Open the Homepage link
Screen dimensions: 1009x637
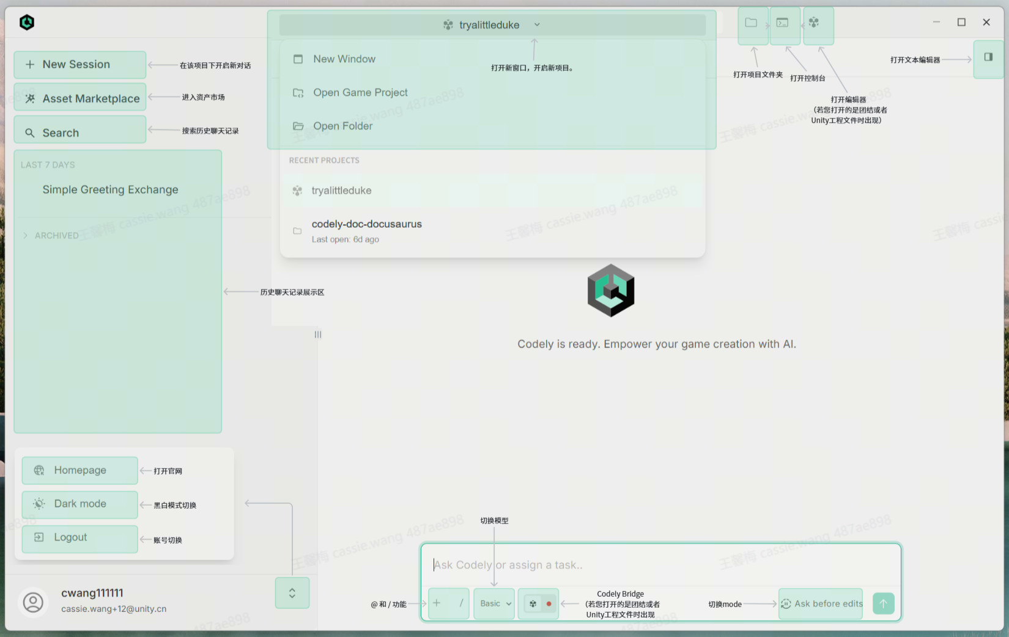80,470
